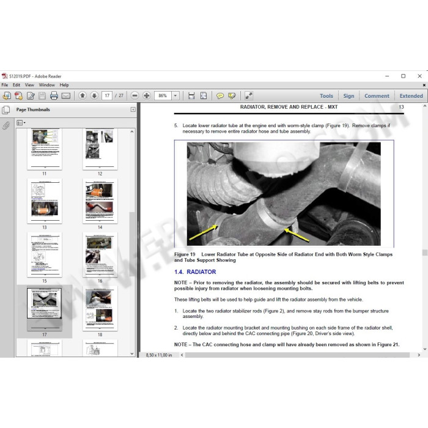The height and width of the screenshot is (428, 428).
Task: Select page 16 thumbnail
Action: click(100, 255)
